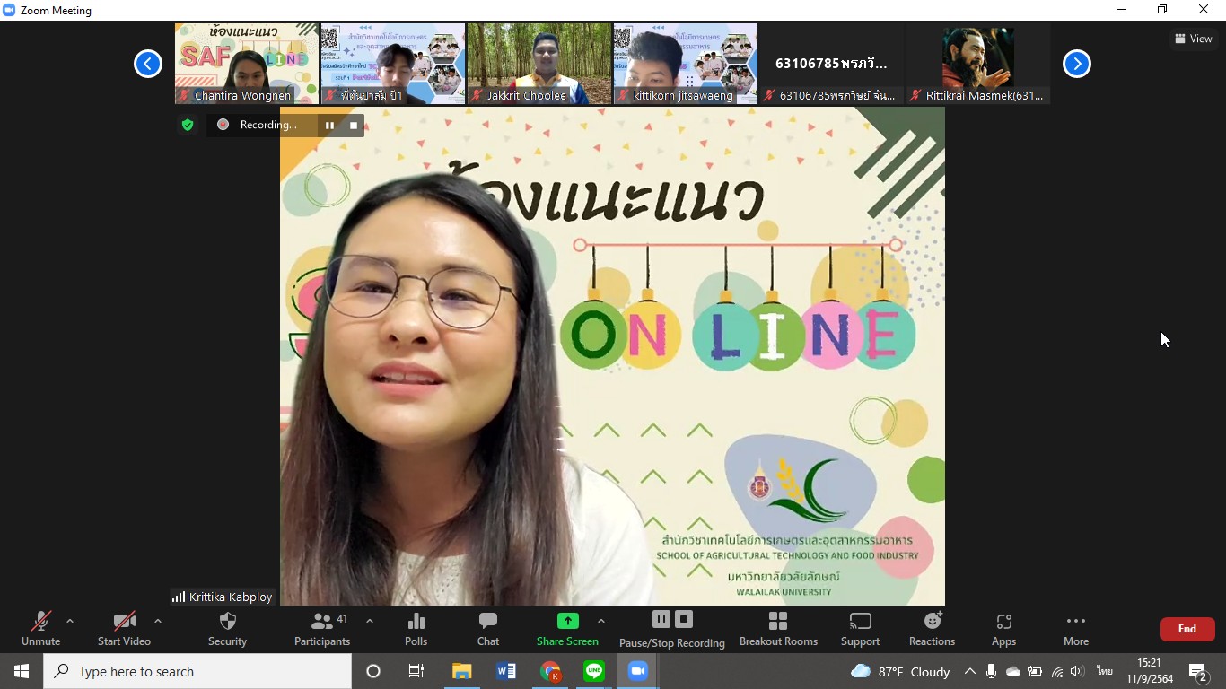The height and width of the screenshot is (689, 1226).
Task: Click the red End button
Action: 1187,629
